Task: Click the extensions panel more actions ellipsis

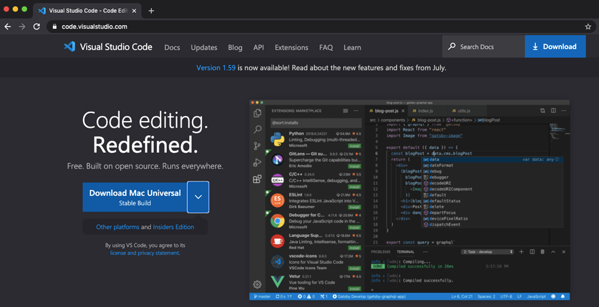Action: point(356,111)
